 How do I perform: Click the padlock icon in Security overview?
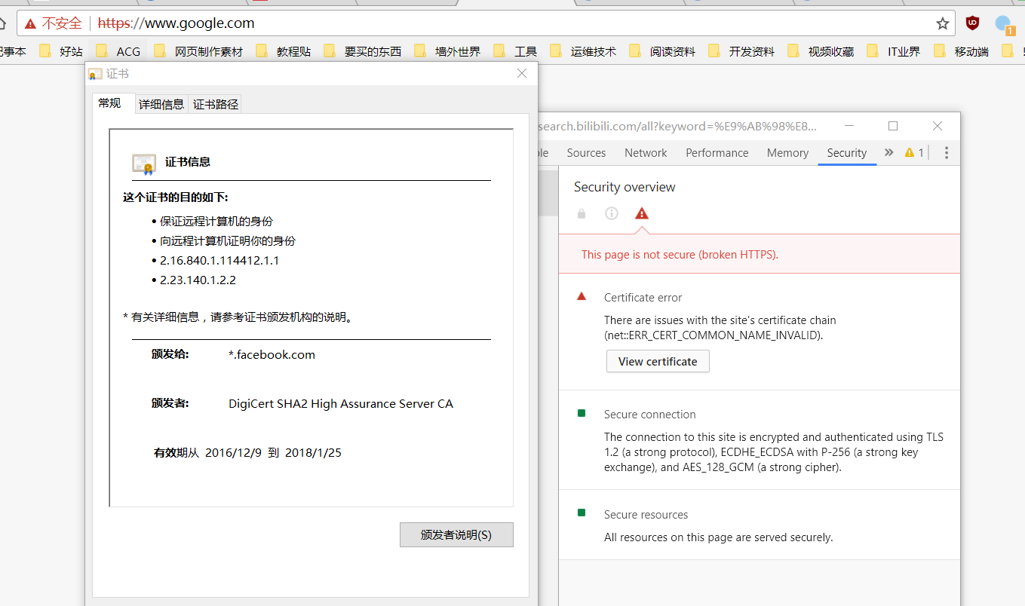582,214
